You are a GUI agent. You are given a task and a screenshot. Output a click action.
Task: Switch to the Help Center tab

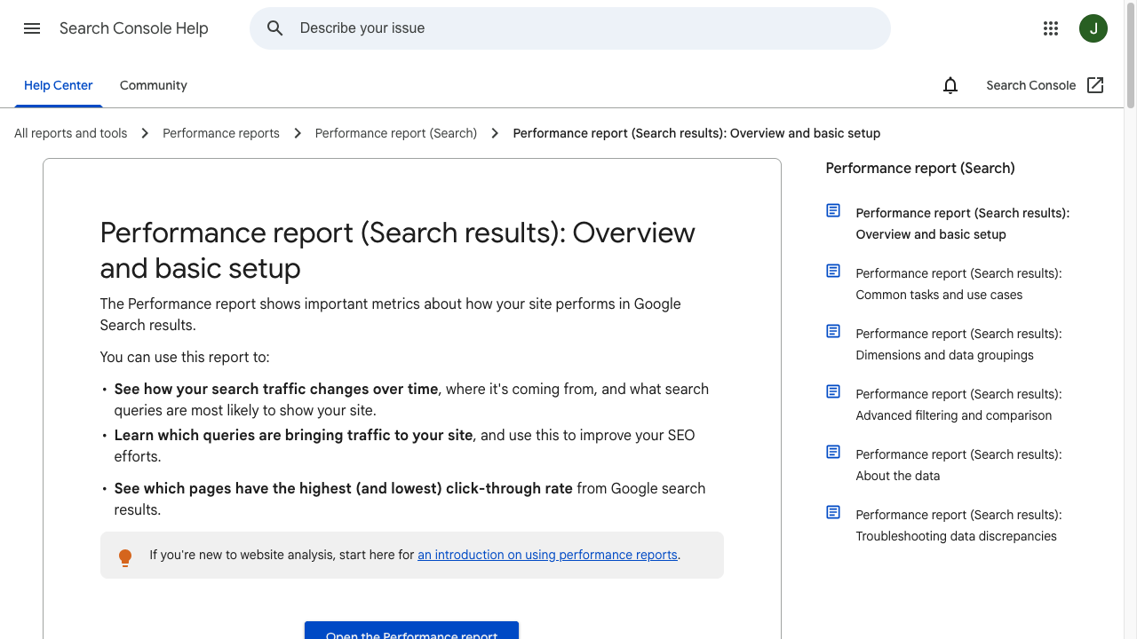pos(59,85)
